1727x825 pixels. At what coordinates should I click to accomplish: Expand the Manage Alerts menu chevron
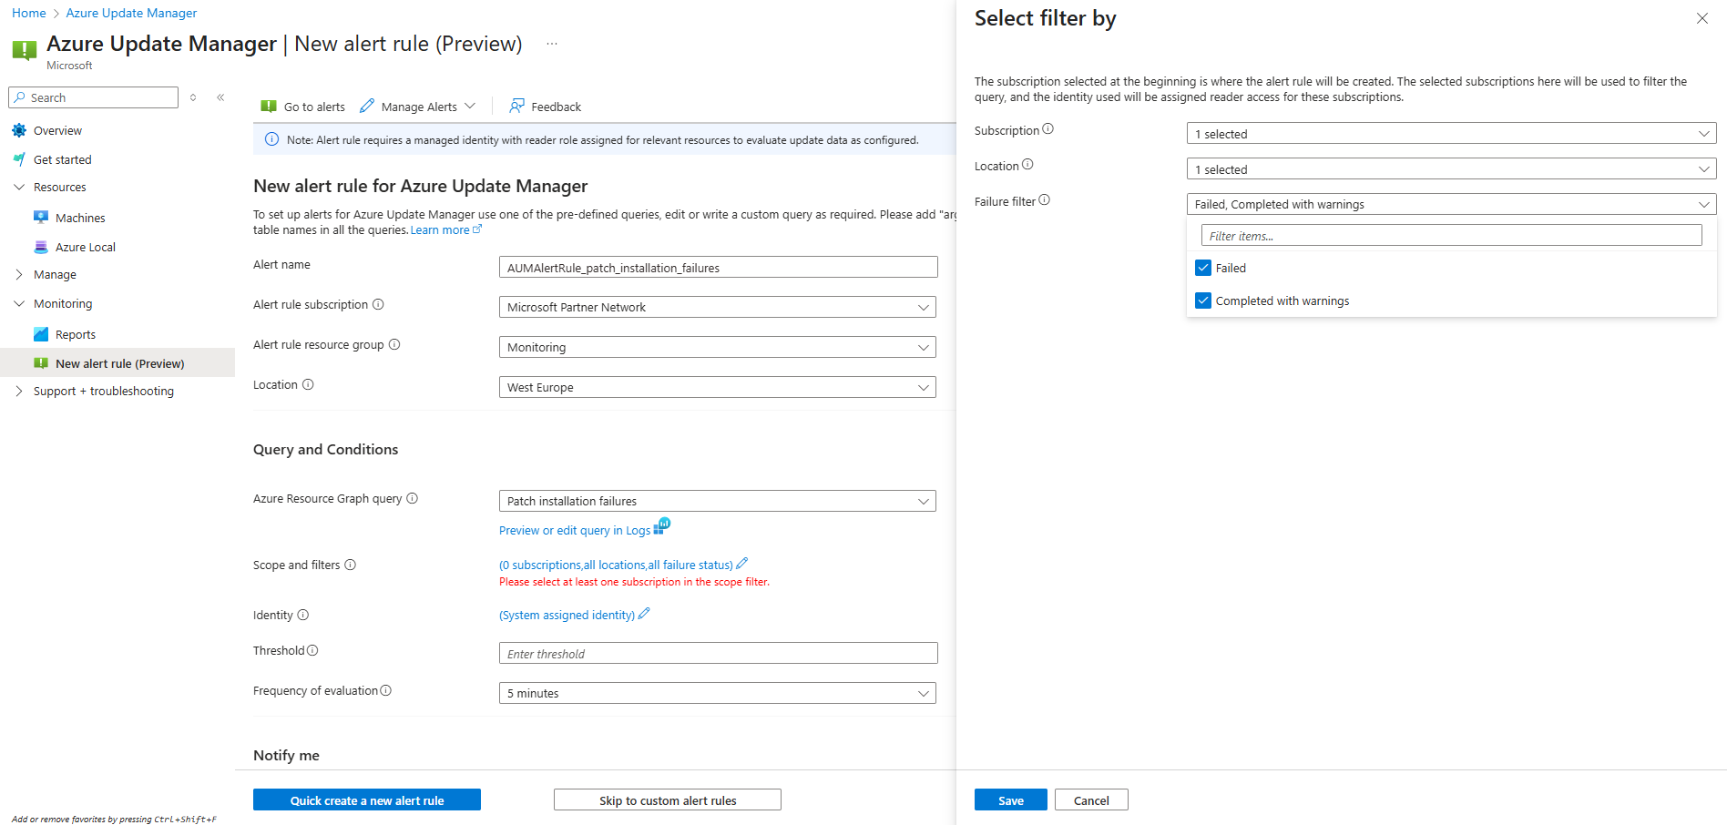(x=470, y=107)
